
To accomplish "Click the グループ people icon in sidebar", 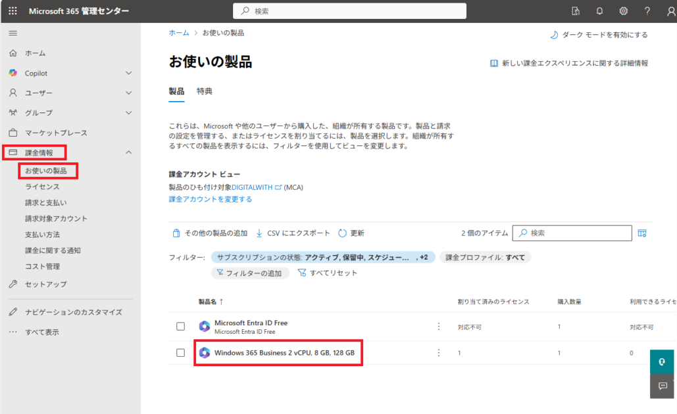I will [x=13, y=112].
